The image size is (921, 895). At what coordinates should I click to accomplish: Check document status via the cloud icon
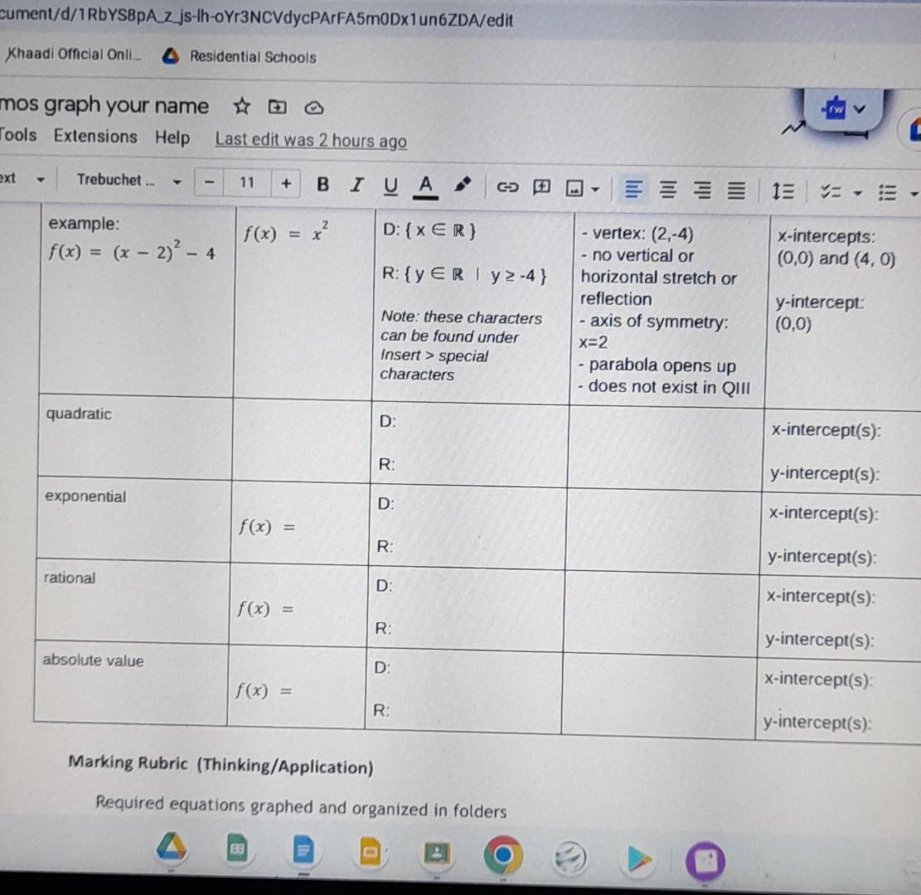pyautogui.click(x=313, y=107)
